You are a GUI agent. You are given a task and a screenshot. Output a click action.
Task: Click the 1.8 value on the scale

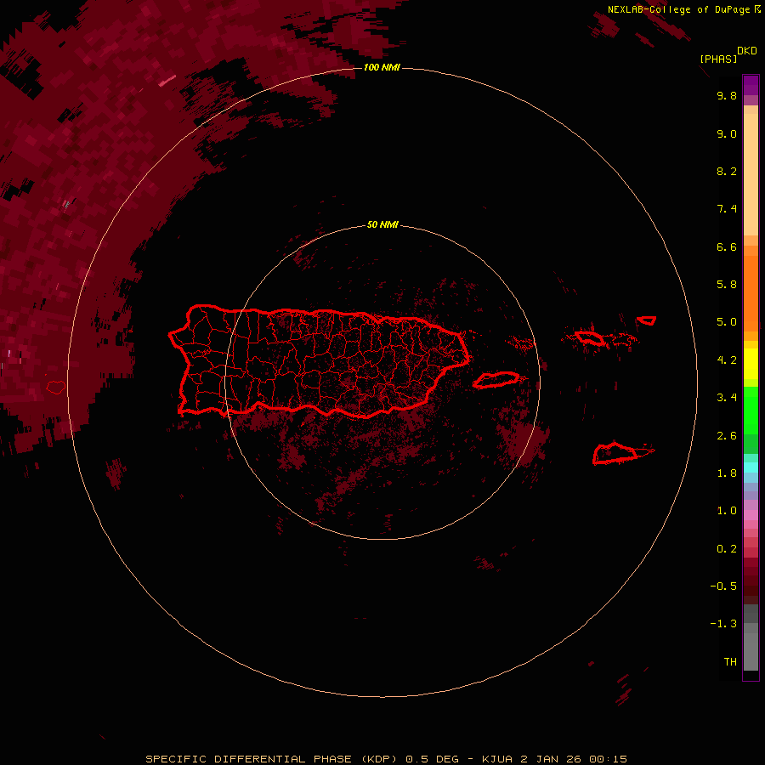coord(727,473)
